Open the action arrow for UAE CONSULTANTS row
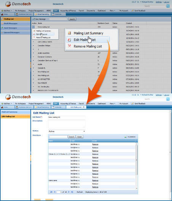Viewport: 172px width, 201px height. [x=33, y=42]
